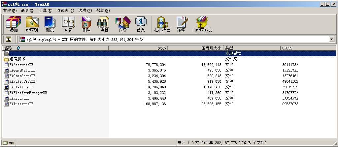
Task: Run 扫描病毒 virus scan icon
Action: click(x=162, y=24)
